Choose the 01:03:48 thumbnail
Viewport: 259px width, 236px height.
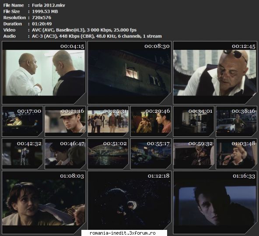(x=237, y=154)
